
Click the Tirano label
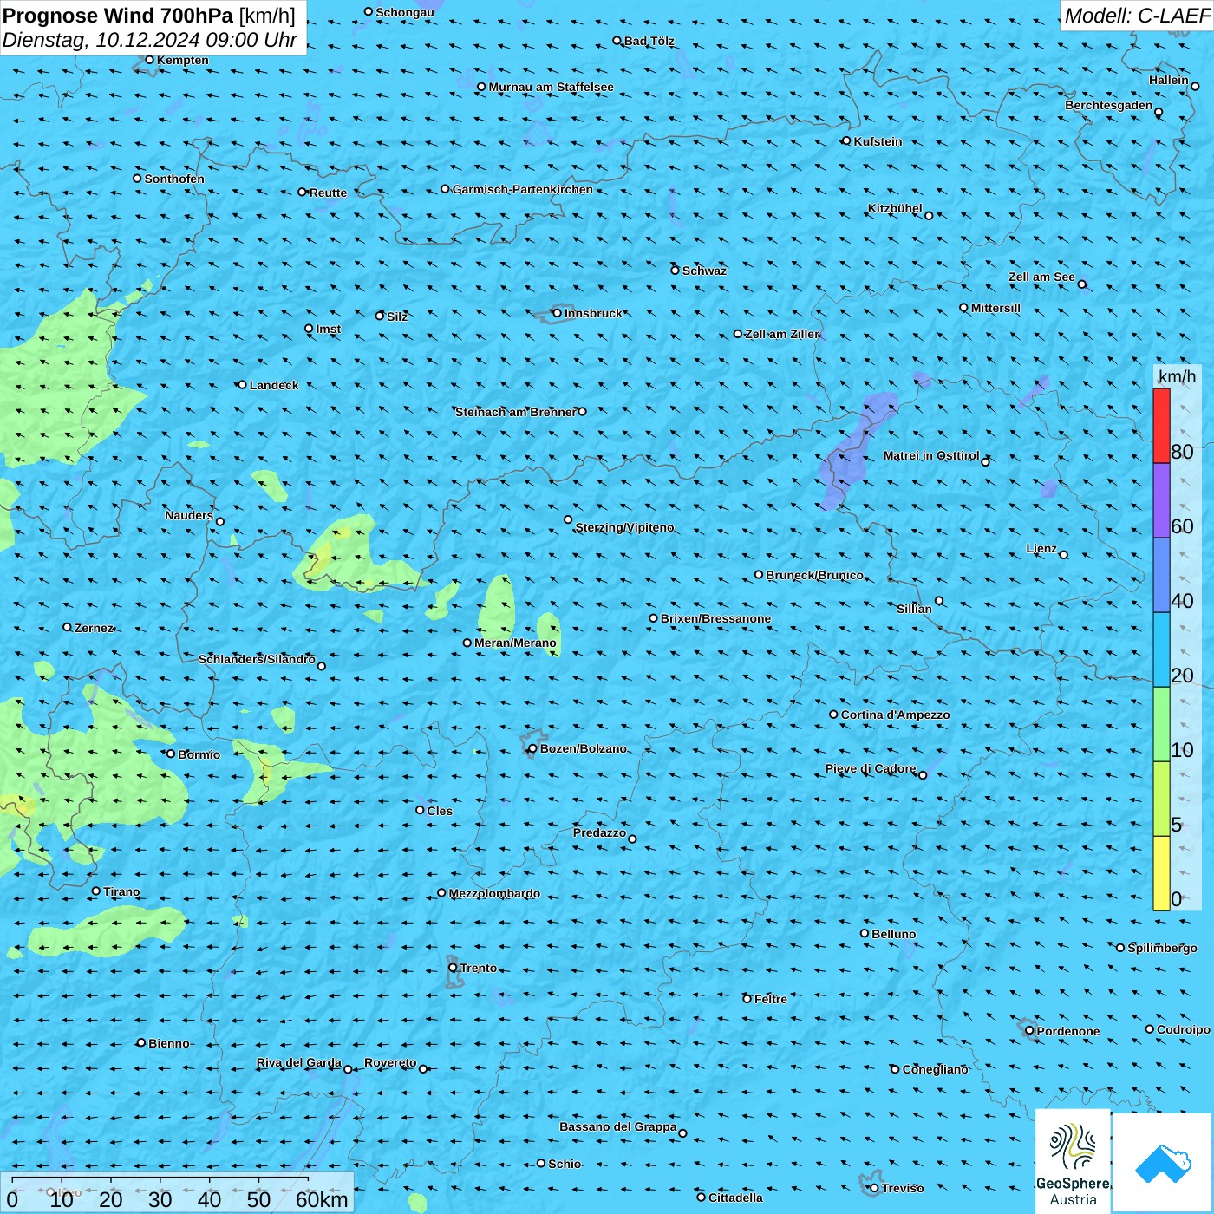(x=121, y=891)
